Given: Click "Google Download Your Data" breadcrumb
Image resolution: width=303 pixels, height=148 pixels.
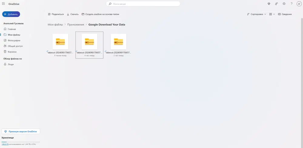Looking at the screenshot, I should [x=107, y=25].
